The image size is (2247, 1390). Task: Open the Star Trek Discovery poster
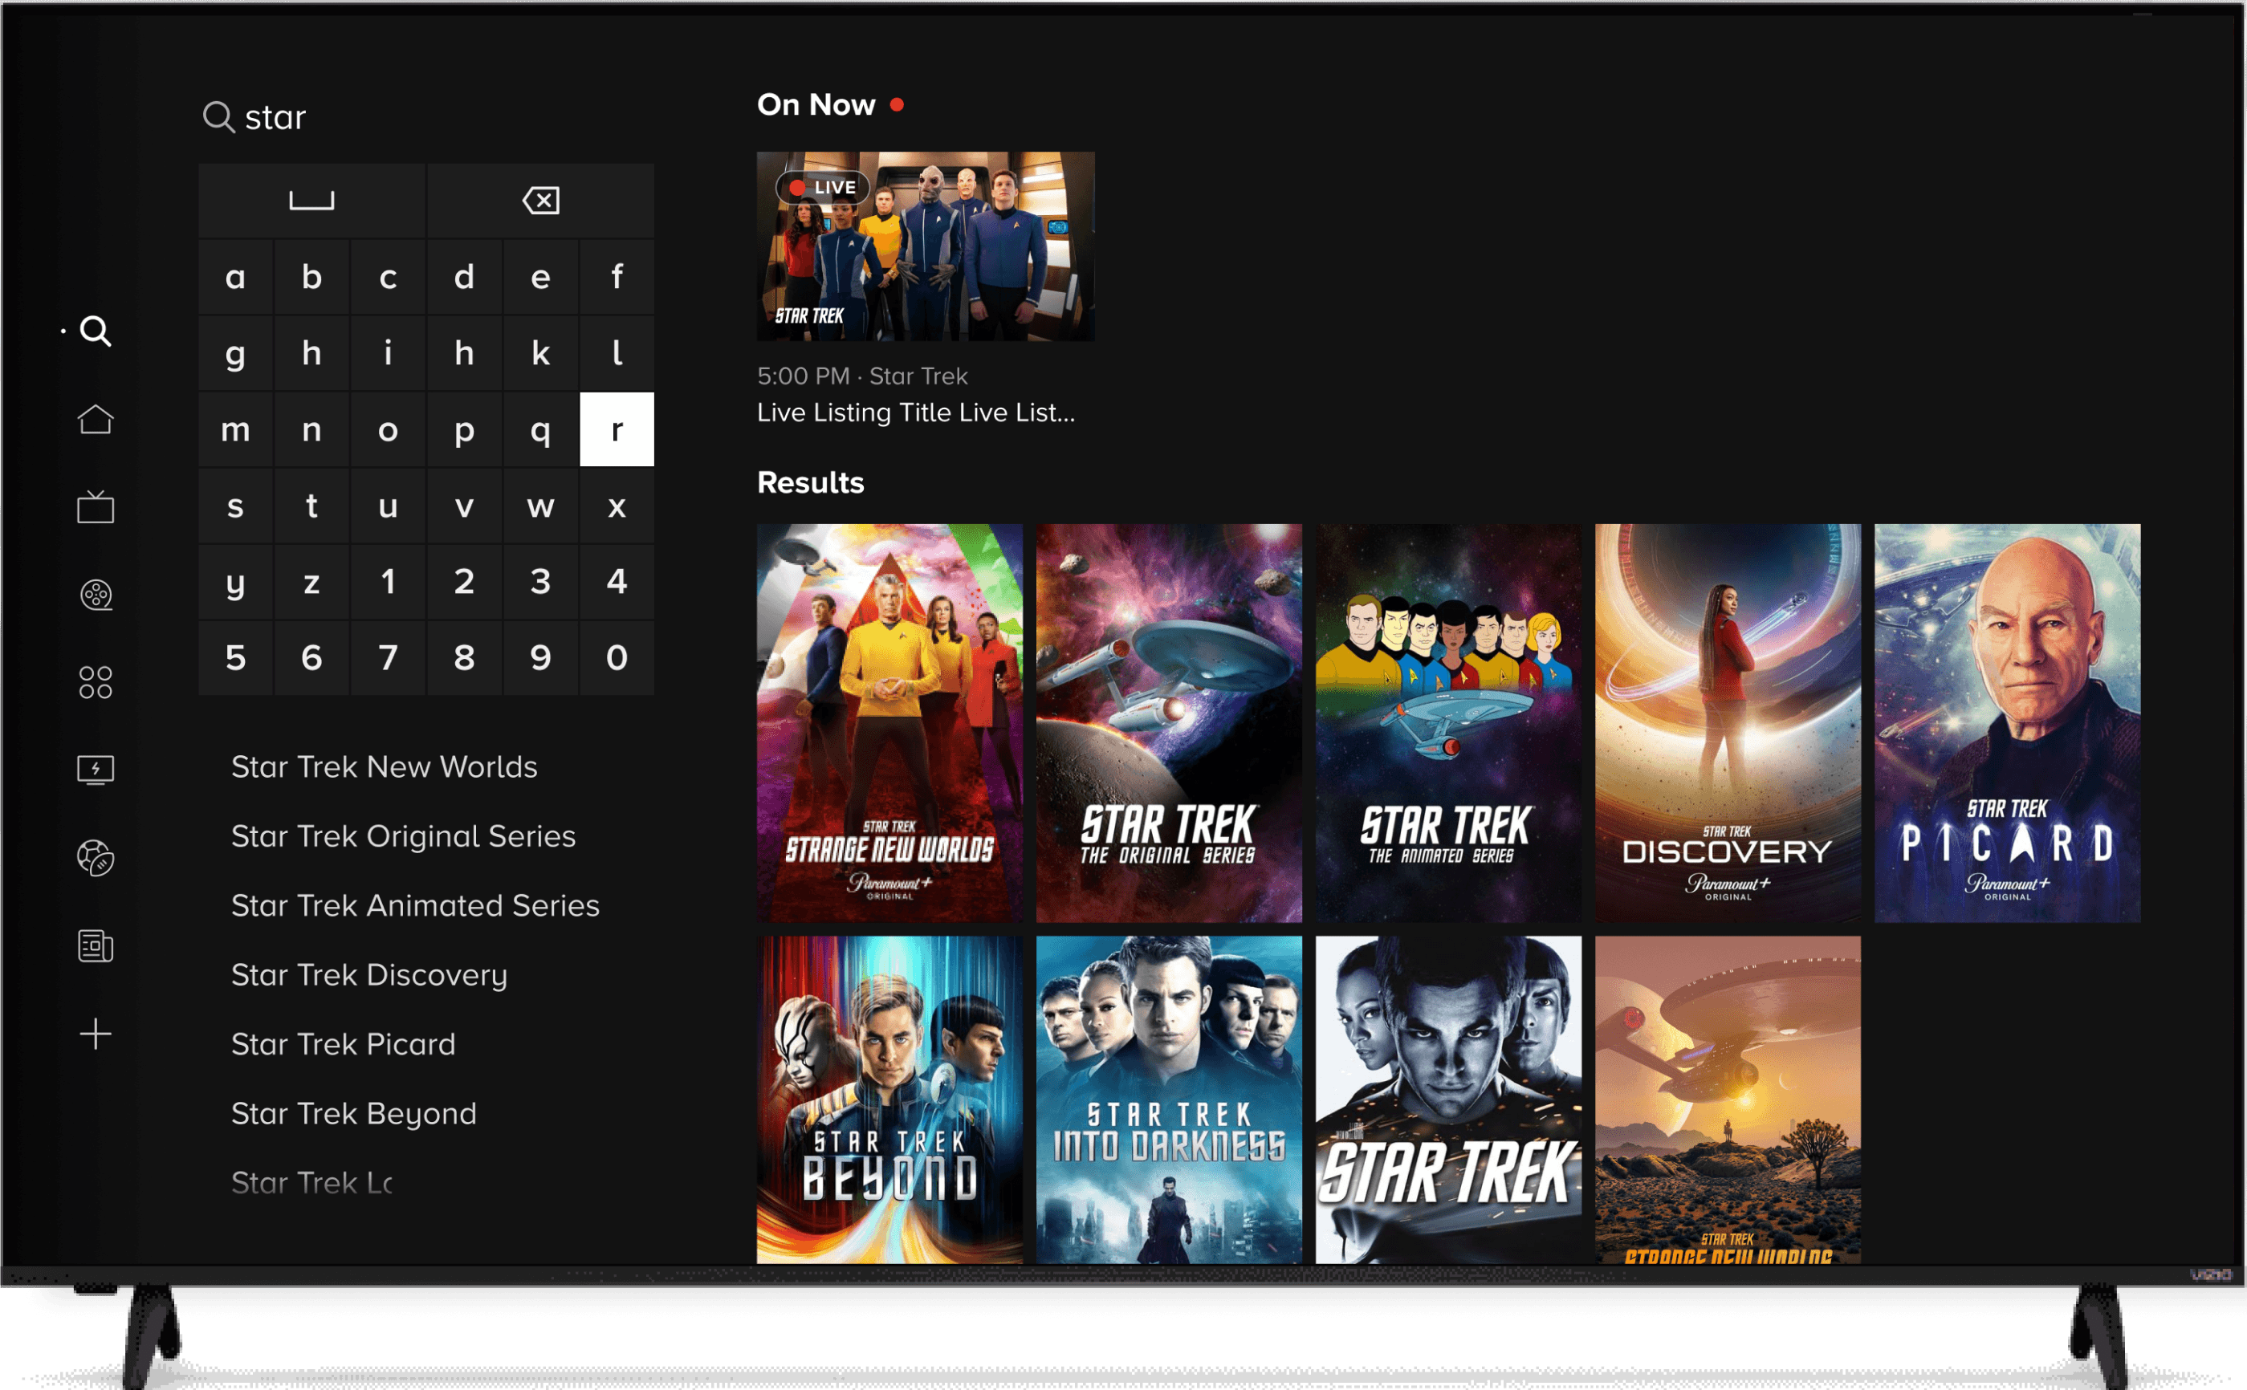point(1728,724)
